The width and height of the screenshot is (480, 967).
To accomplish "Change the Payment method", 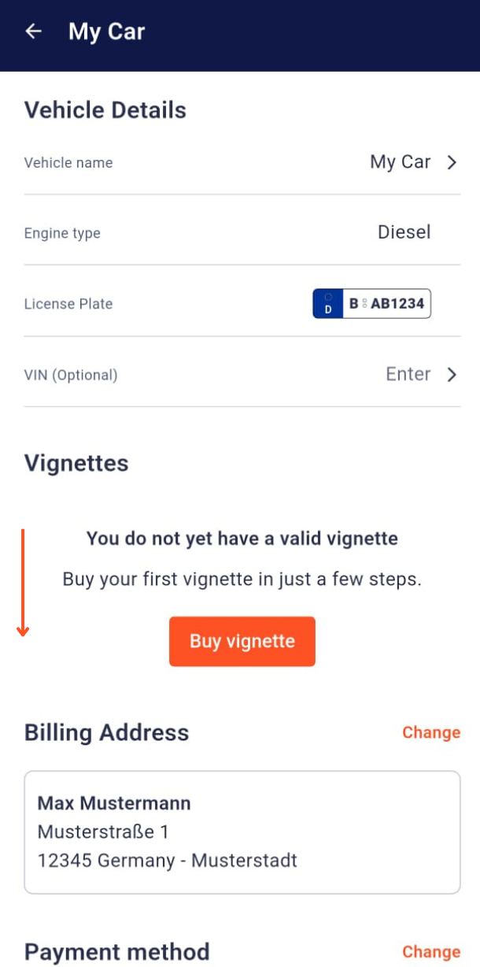I will 430,952.
